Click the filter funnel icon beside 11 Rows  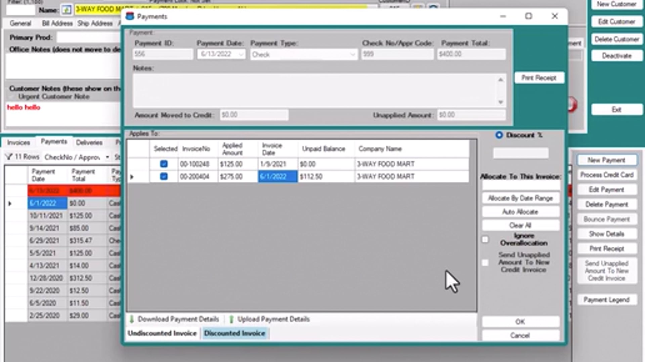tap(9, 157)
